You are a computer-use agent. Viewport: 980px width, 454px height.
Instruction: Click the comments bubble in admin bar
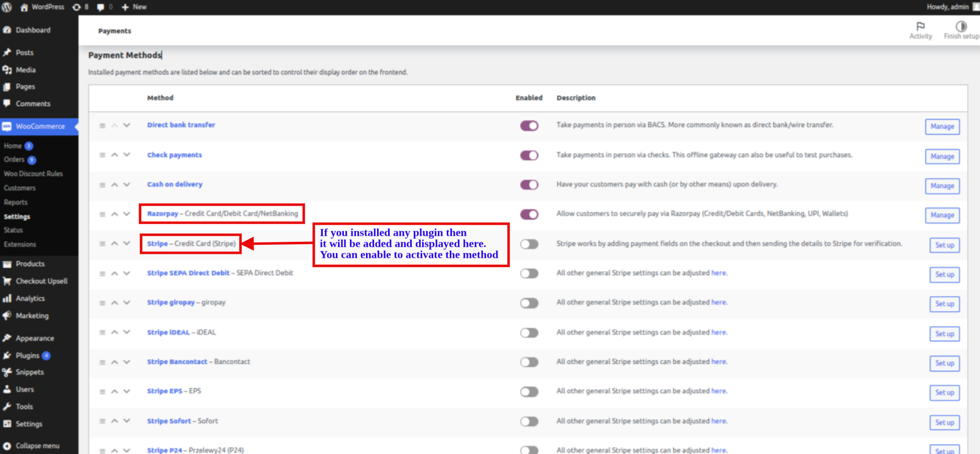coord(101,7)
